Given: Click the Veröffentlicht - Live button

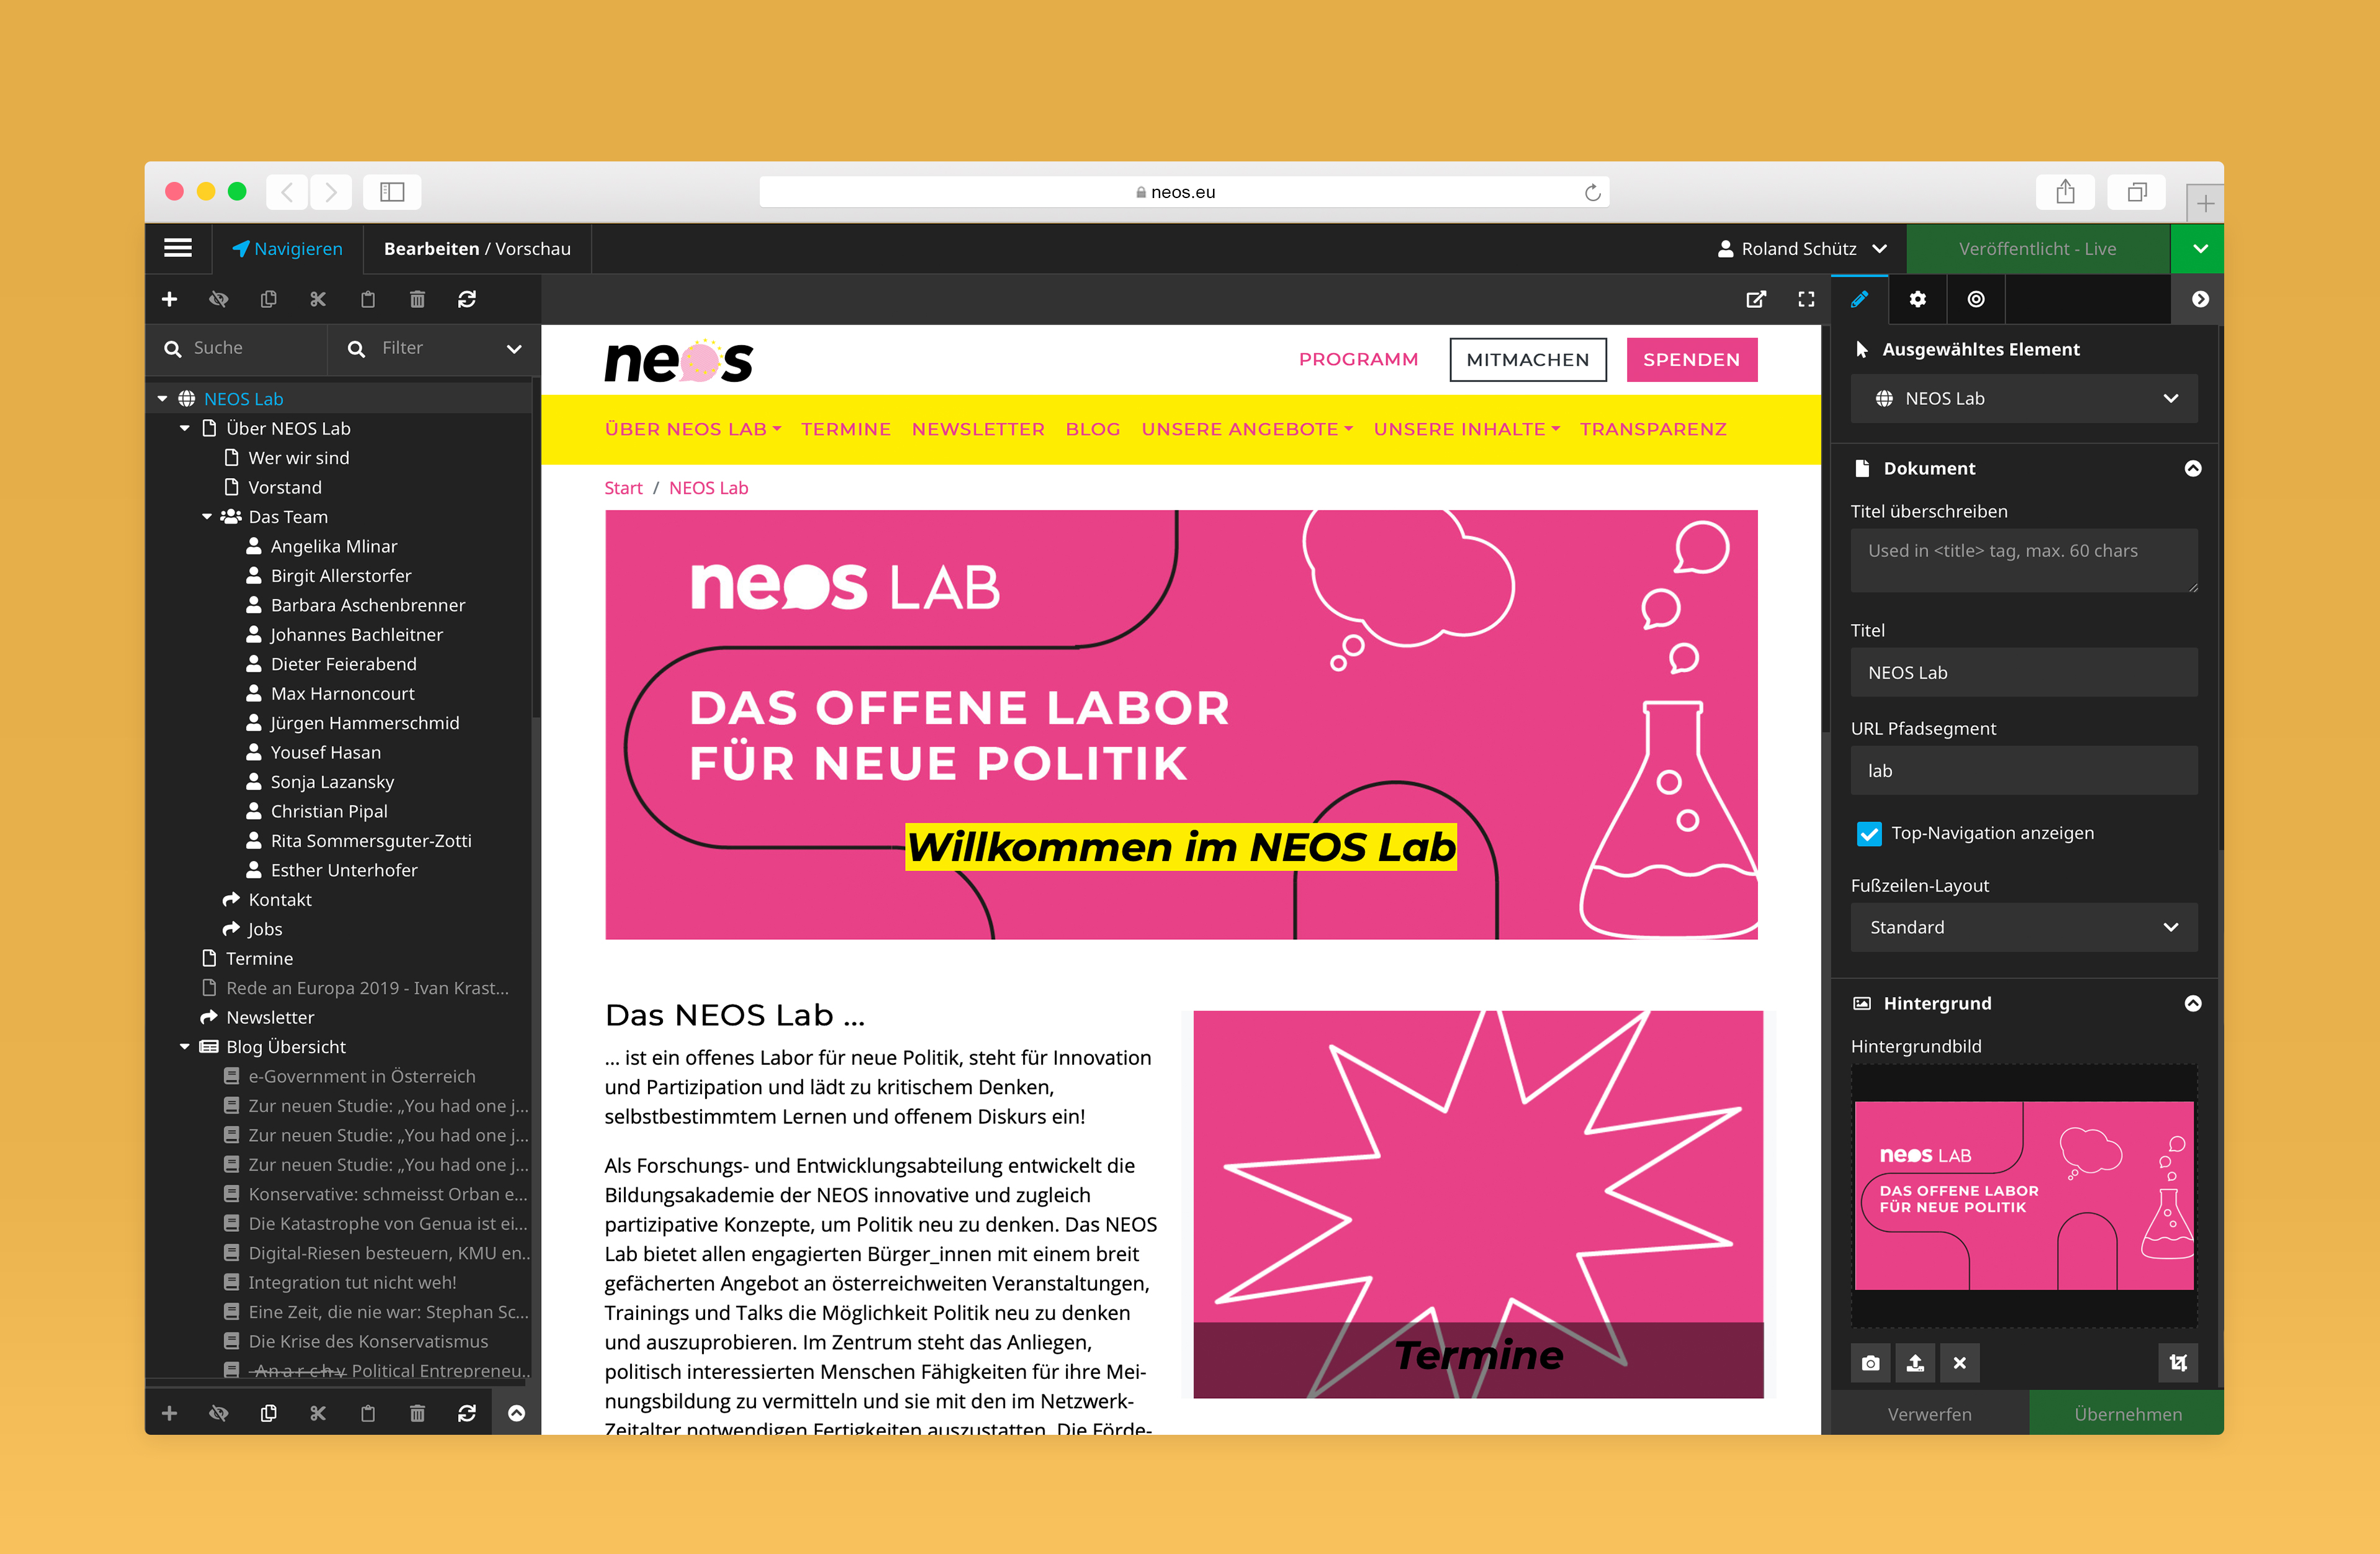Looking at the screenshot, I should pos(2038,249).
